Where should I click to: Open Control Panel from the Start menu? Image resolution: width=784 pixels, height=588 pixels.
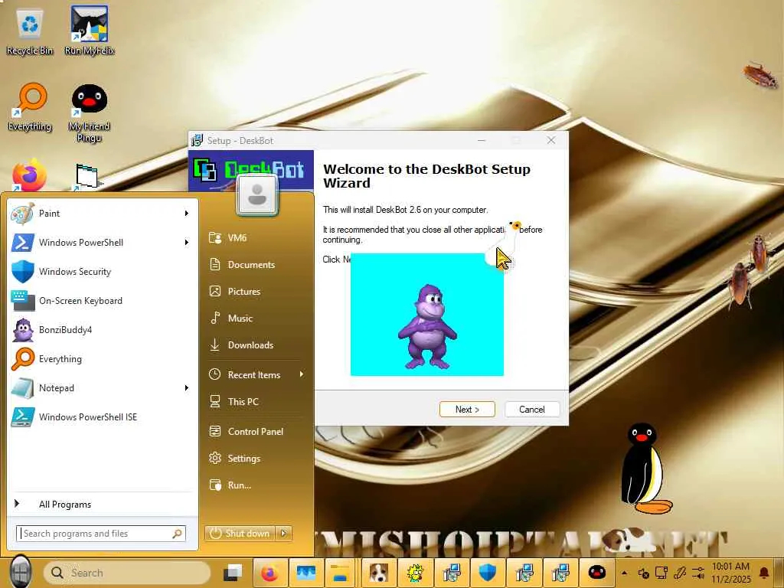(x=256, y=432)
